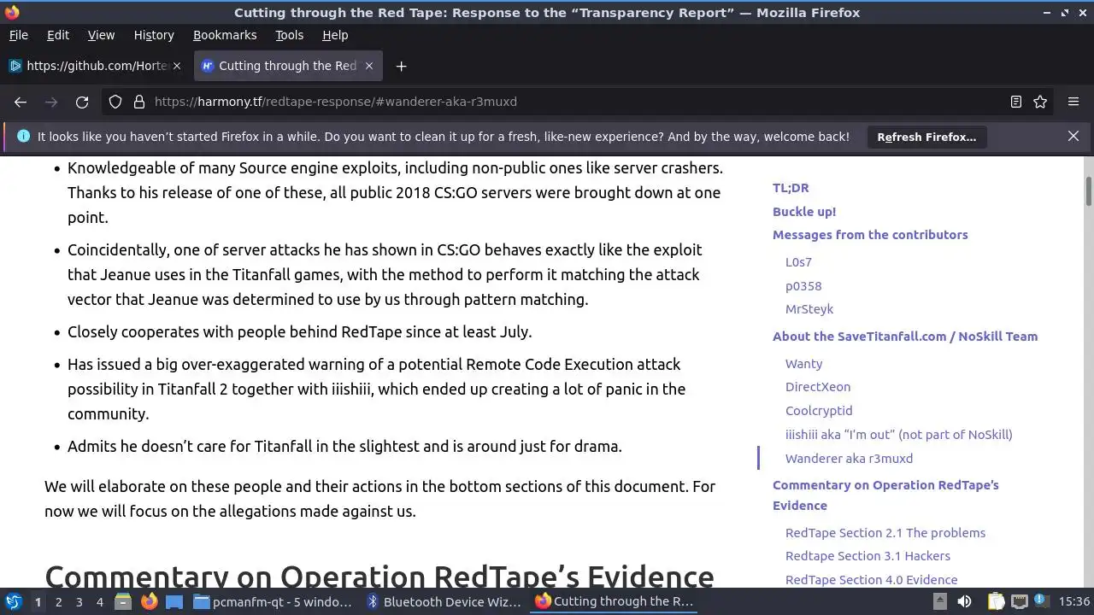Switch to virtual desktop 2
The width and height of the screenshot is (1094, 615).
pyautogui.click(x=58, y=602)
